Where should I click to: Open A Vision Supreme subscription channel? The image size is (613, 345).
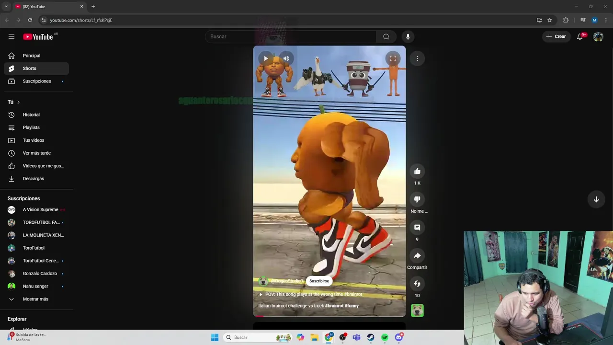point(36,209)
